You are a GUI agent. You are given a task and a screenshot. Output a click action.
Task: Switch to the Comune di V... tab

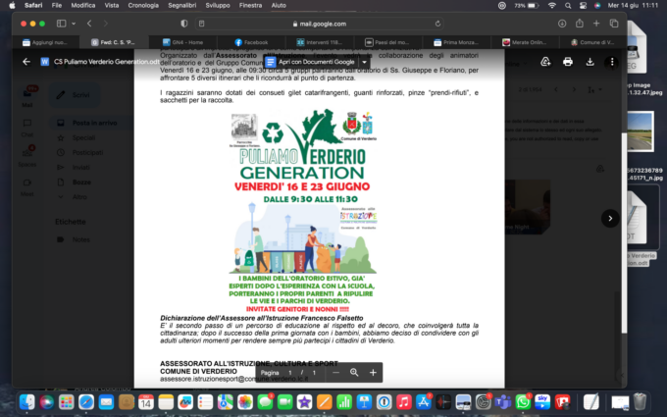point(592,42)
